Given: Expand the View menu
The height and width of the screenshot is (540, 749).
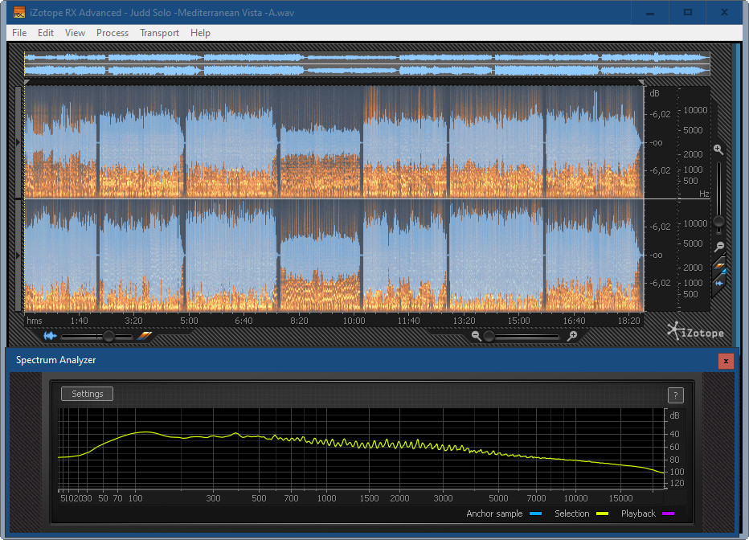Looking at the screenshot, I should tap(75, 33).
